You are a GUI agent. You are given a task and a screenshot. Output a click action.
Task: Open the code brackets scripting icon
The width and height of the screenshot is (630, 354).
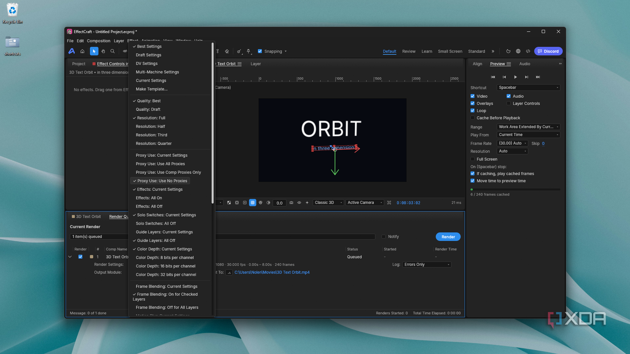(528, 51)
